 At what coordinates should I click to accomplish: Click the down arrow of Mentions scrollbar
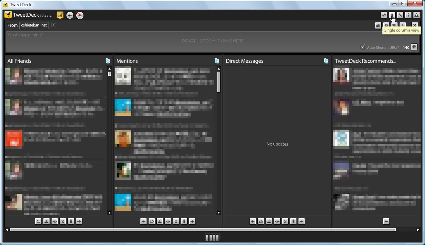(219, 213)
